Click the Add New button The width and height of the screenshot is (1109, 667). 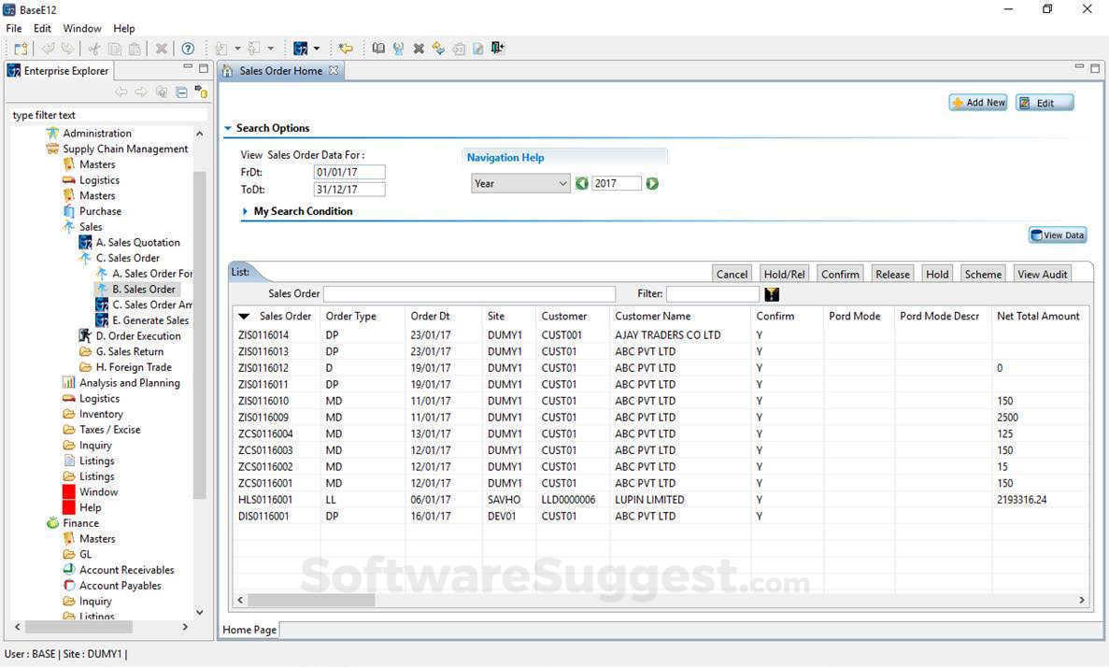[x=977, y=103]
